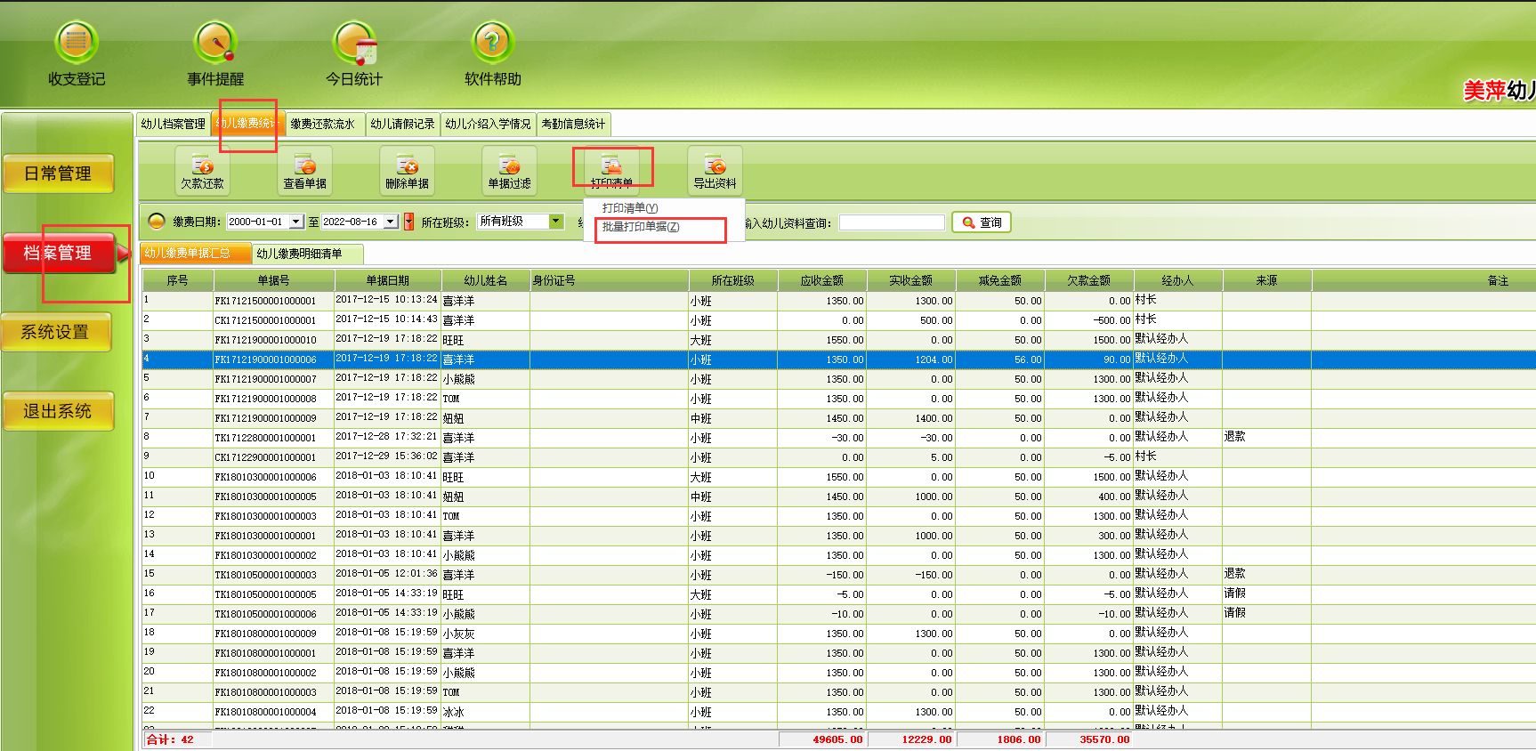The image size is (1536, 751).
Task: Open the 收支登记 icon in top bar
Action: point(77,43)
